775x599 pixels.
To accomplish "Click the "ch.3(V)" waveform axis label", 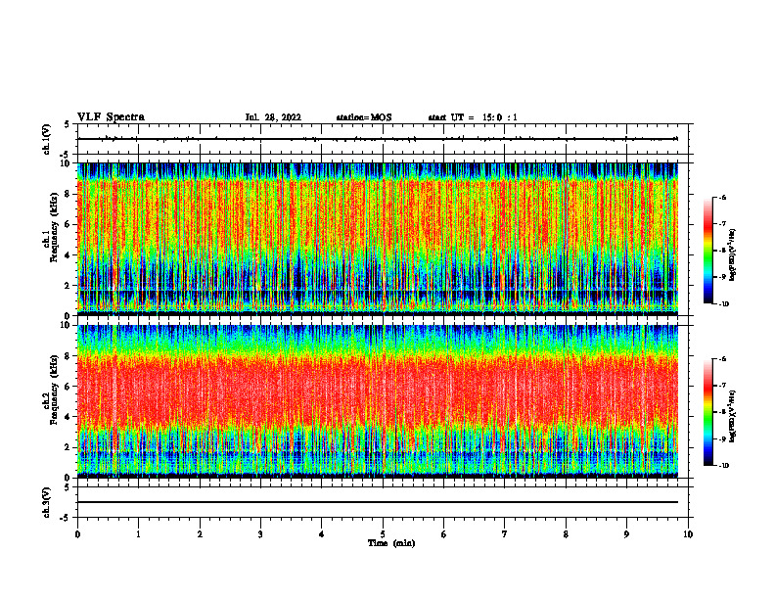I will point(46,502).
